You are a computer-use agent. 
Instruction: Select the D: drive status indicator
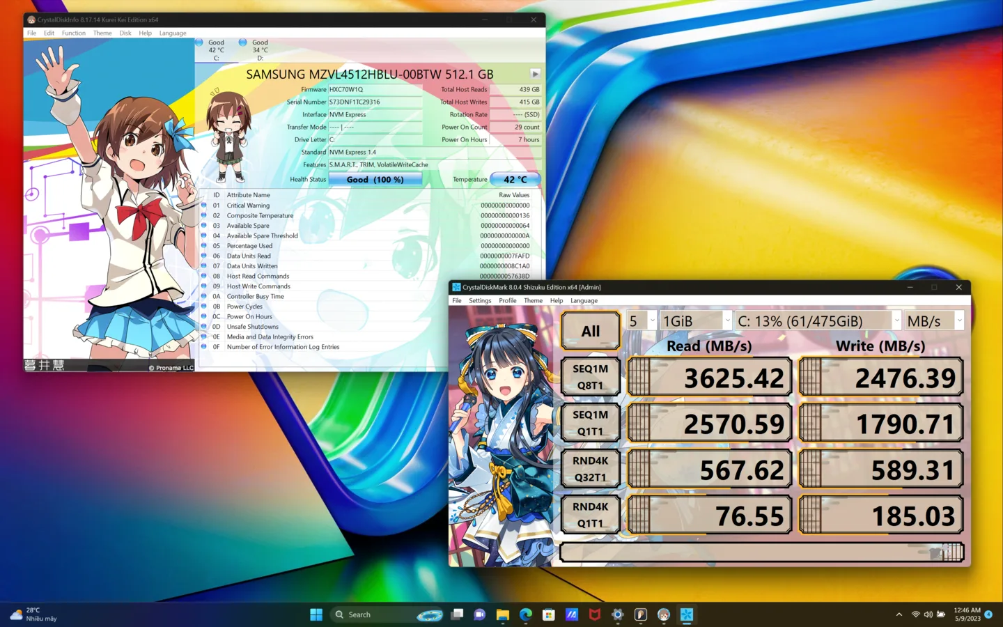[254, 49]
